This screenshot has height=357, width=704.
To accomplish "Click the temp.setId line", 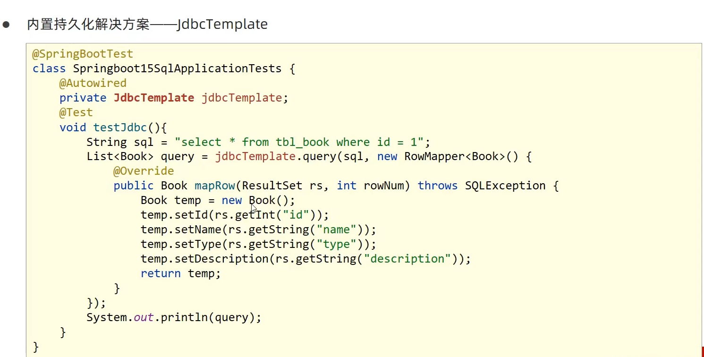I will coord(235,215).
